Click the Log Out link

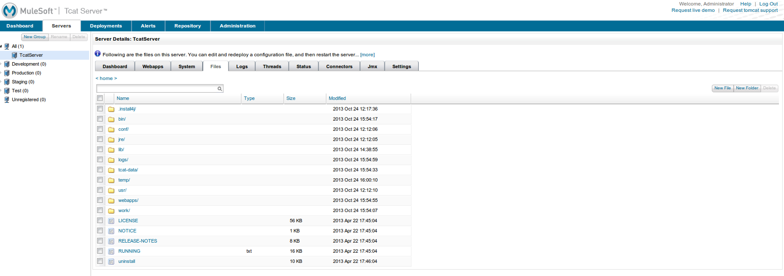point(768,4)
